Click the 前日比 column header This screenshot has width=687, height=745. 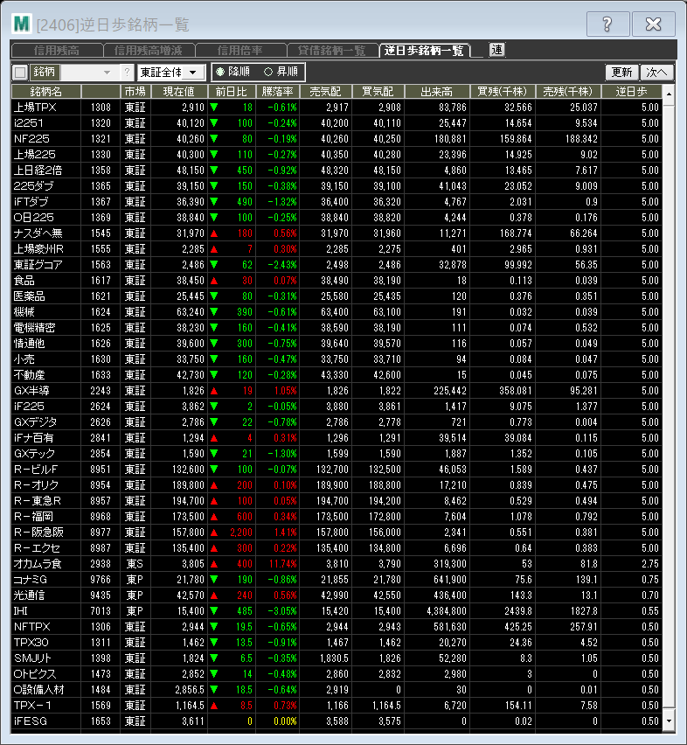(x=232, y=92)
